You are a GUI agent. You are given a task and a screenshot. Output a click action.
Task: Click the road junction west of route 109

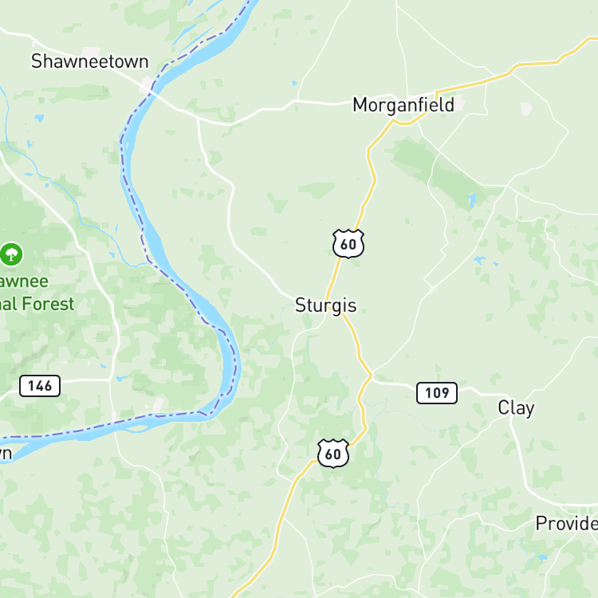point(371,376)
